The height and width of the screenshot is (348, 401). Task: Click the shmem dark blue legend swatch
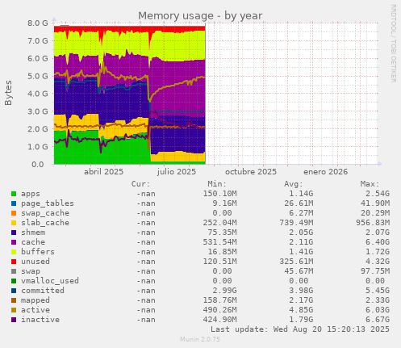14,233
